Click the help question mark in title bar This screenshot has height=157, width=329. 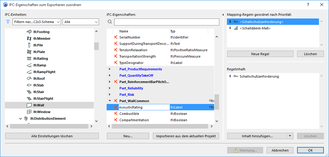[x=308, y=5]
